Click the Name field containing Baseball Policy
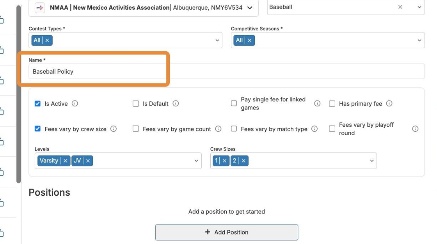The height and width of the screenshot is (244, 437). pos(226,72)
